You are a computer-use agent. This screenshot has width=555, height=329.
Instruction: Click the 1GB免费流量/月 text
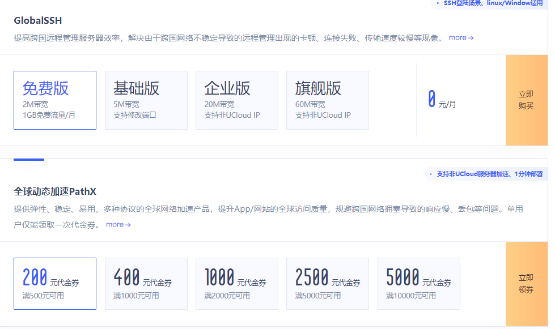pos(49,115)
